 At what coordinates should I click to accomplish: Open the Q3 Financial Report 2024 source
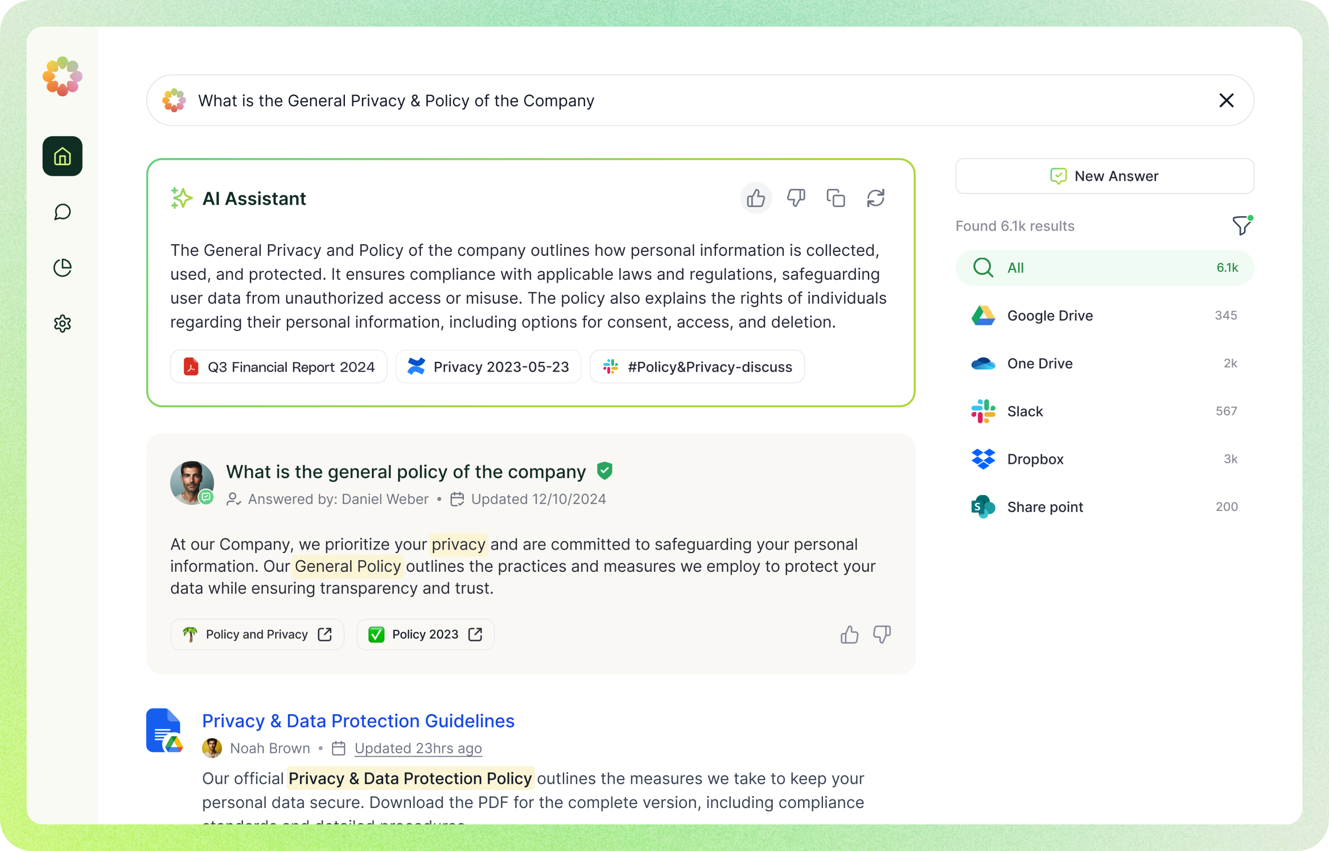[279, 367]
